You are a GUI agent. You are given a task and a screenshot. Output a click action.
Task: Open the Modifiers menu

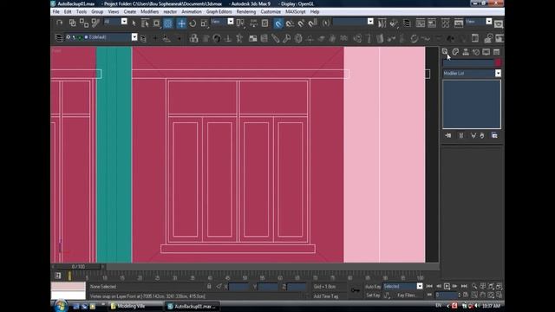(149, 11)
